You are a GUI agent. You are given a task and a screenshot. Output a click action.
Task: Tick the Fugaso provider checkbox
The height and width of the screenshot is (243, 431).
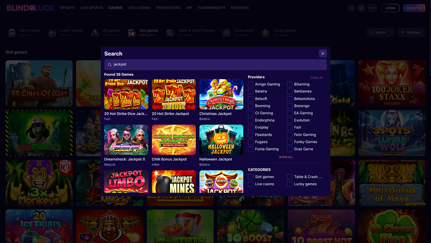coord(250,142)
